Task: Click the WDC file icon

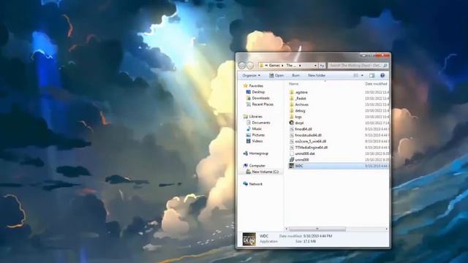Action: 292,166
